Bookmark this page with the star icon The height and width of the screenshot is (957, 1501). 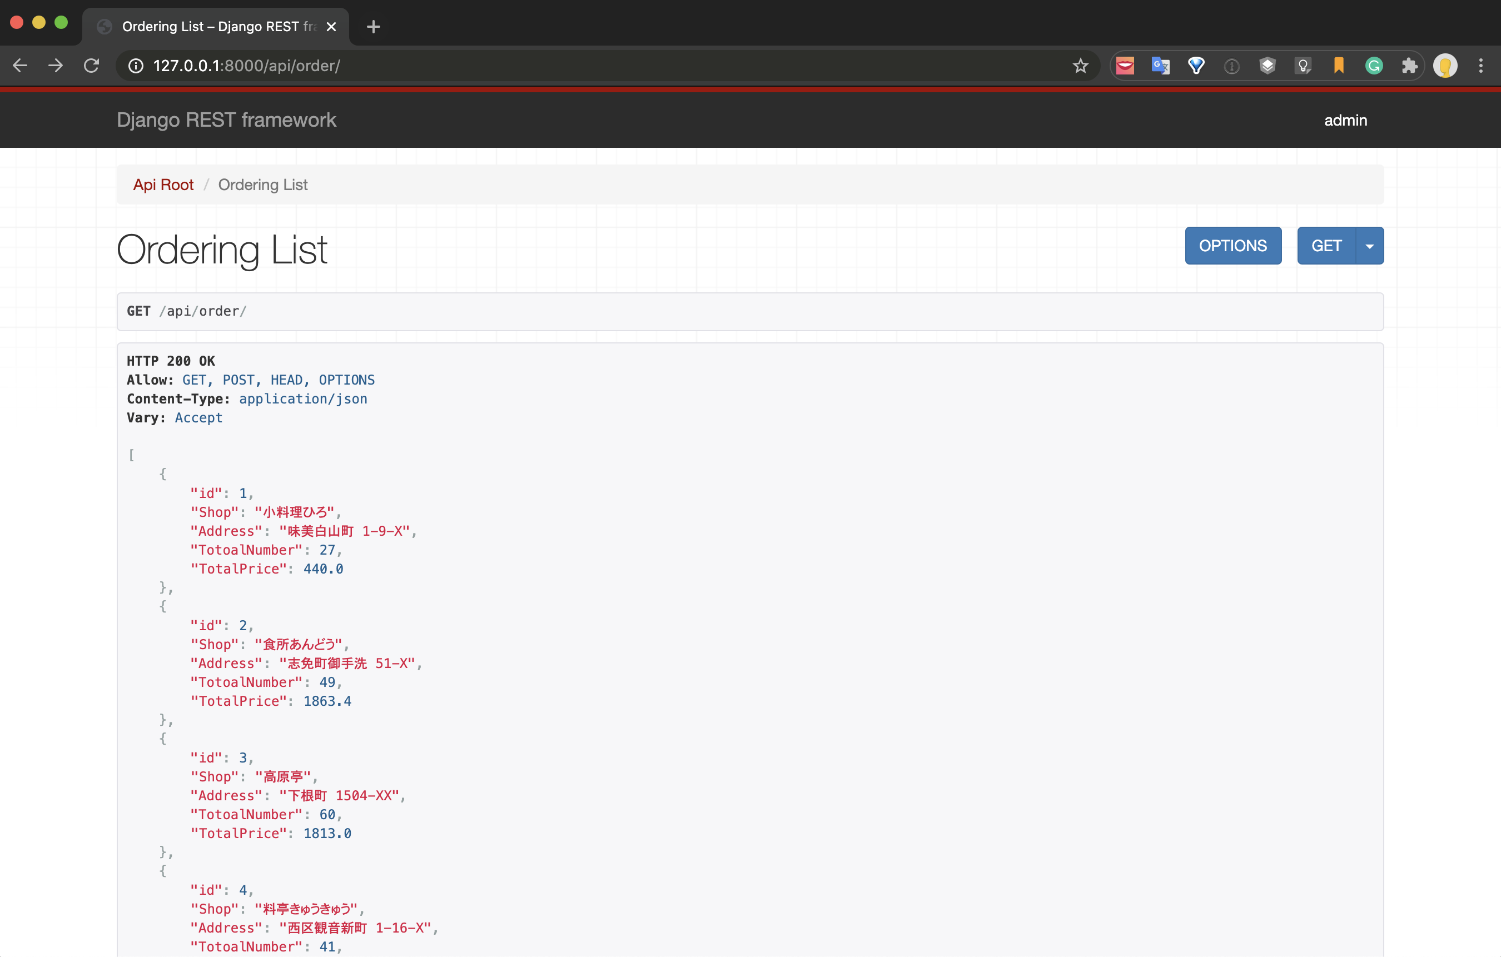coord(1080,66)
